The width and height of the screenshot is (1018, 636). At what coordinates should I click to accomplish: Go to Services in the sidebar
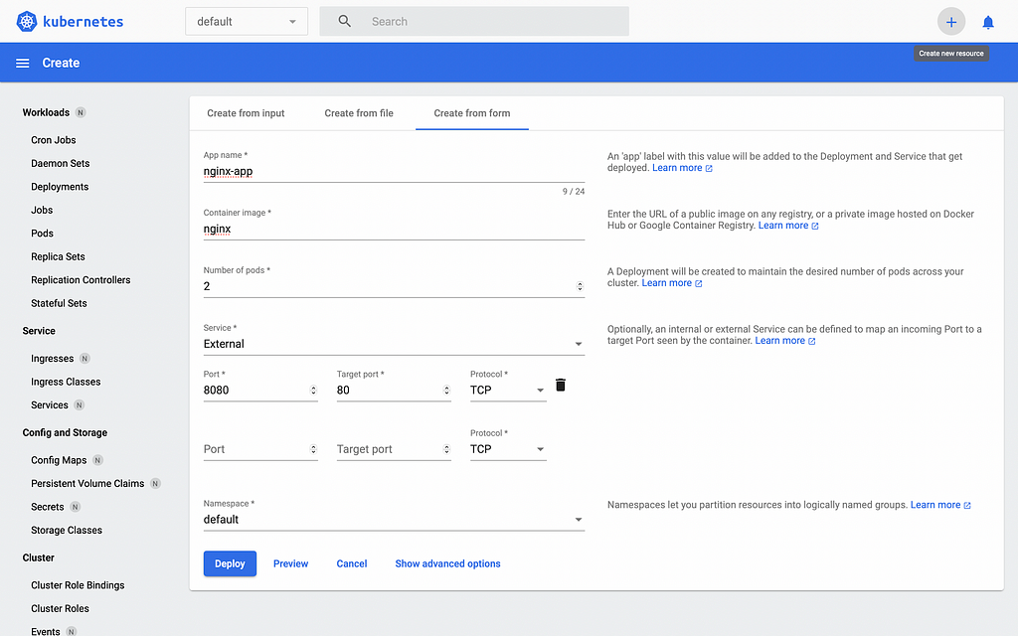(x=50, y=405)
